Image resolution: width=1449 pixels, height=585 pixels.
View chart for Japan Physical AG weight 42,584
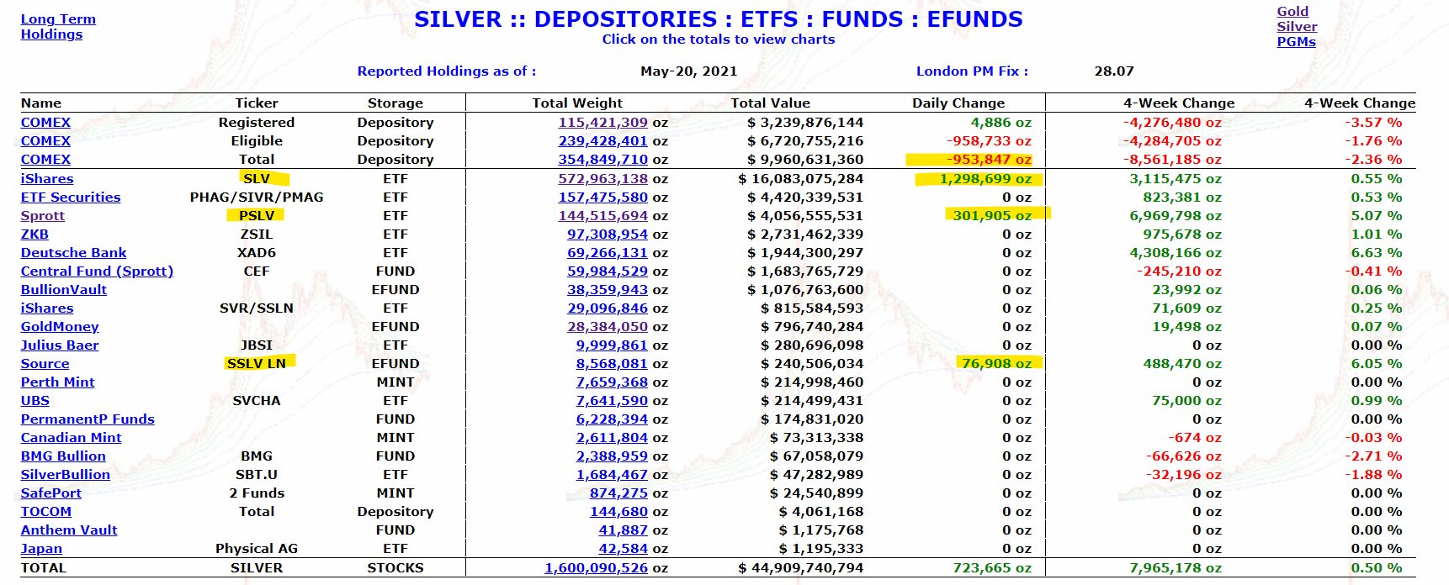[624, 549]
